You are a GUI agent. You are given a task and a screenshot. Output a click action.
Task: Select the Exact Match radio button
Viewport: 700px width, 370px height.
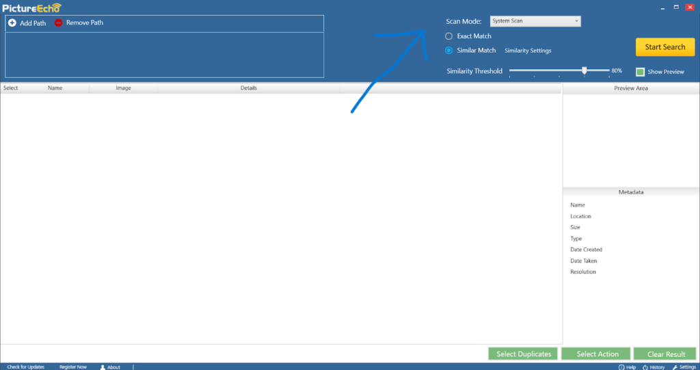coord(448,36)
